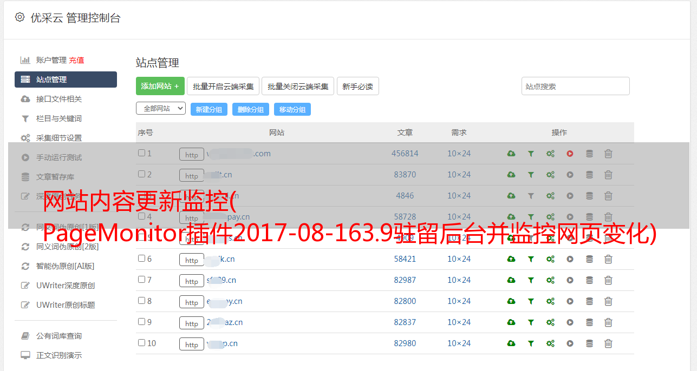Open the 全部网站 group dropdown
Image resolution: width=697 pixels, height=371 pixels.
pos(161,109)
